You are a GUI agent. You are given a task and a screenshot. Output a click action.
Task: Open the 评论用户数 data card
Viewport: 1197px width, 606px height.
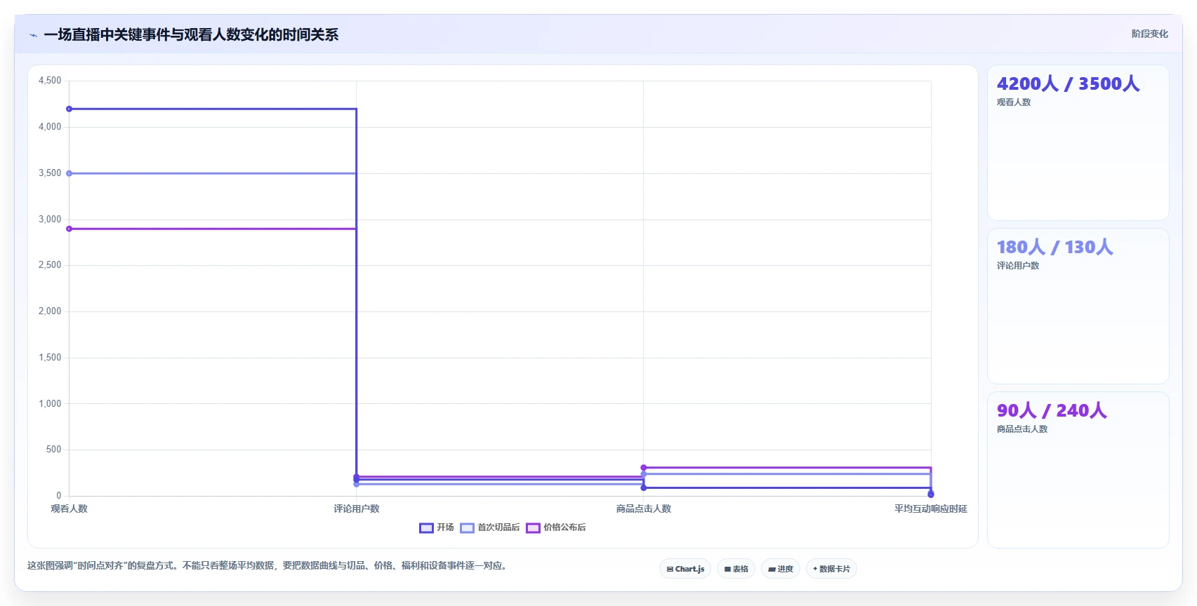click(x=1078, y=307)
